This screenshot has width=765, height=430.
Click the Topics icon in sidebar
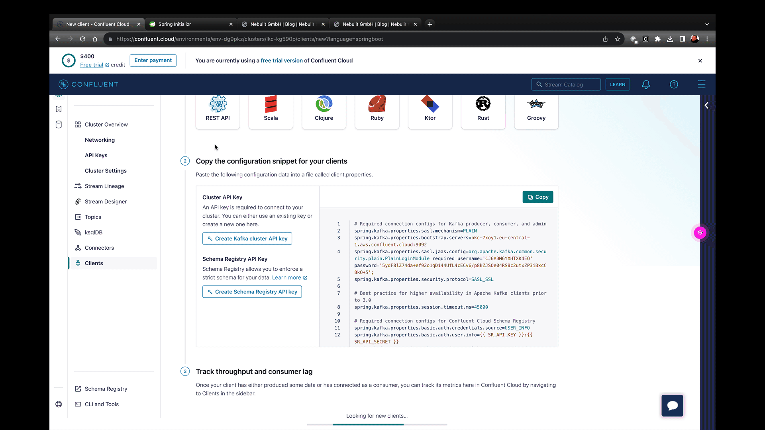coord(77,217)
